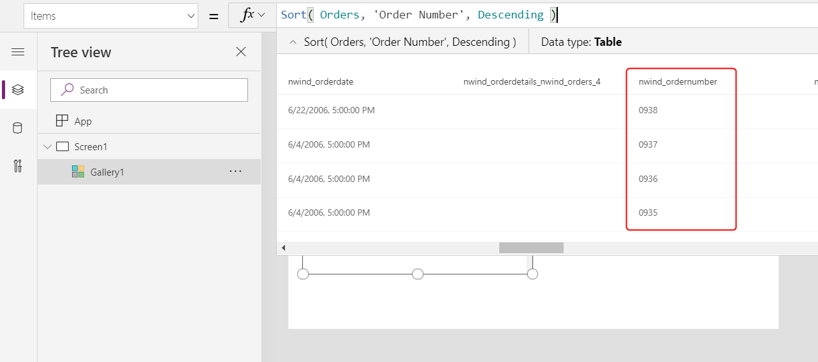The height and width of the screenshot is (362, 818).
Task: Click the nwind_orderdetails_nwind_orders_4 column header
Action: (532, 81)
